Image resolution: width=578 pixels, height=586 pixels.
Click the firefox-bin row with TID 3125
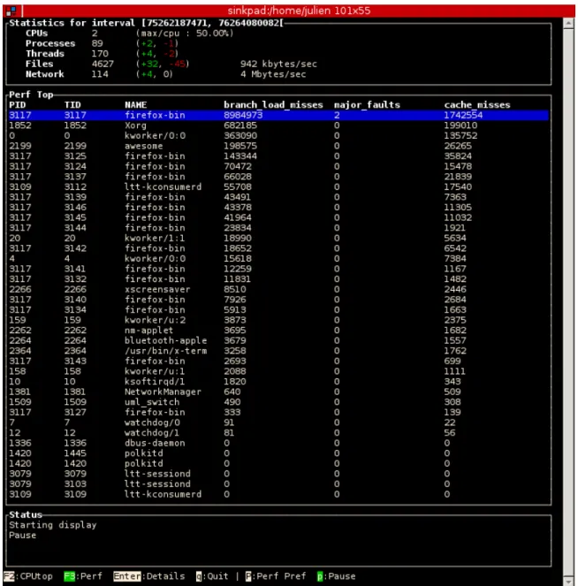[x=278, y=156]
